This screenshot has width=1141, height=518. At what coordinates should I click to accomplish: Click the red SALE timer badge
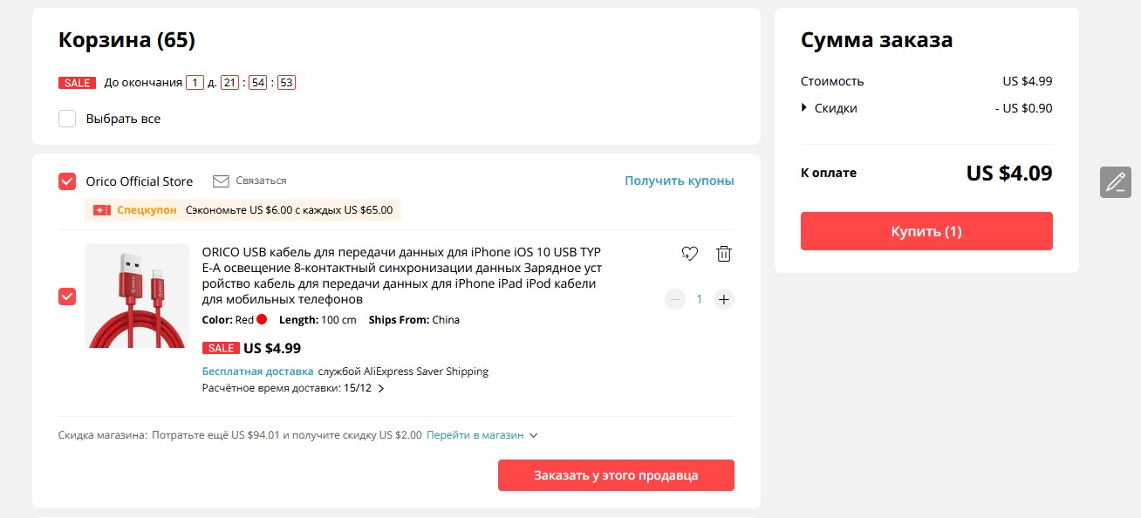pyautogui.click(x=77, y=83)
